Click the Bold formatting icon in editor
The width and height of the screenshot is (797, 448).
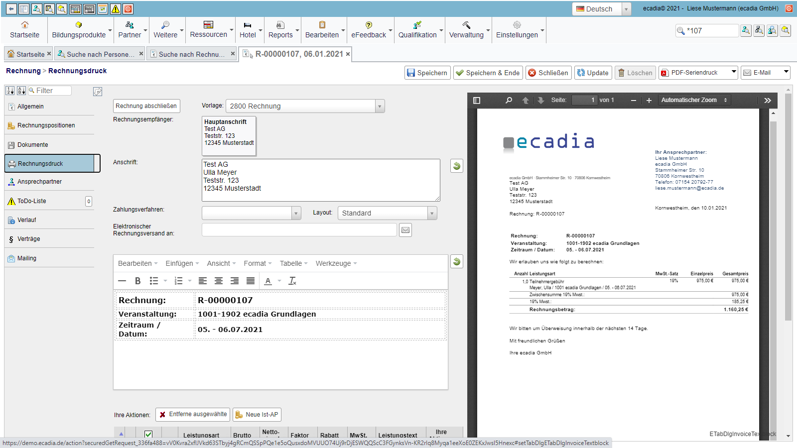click(138, 281)
